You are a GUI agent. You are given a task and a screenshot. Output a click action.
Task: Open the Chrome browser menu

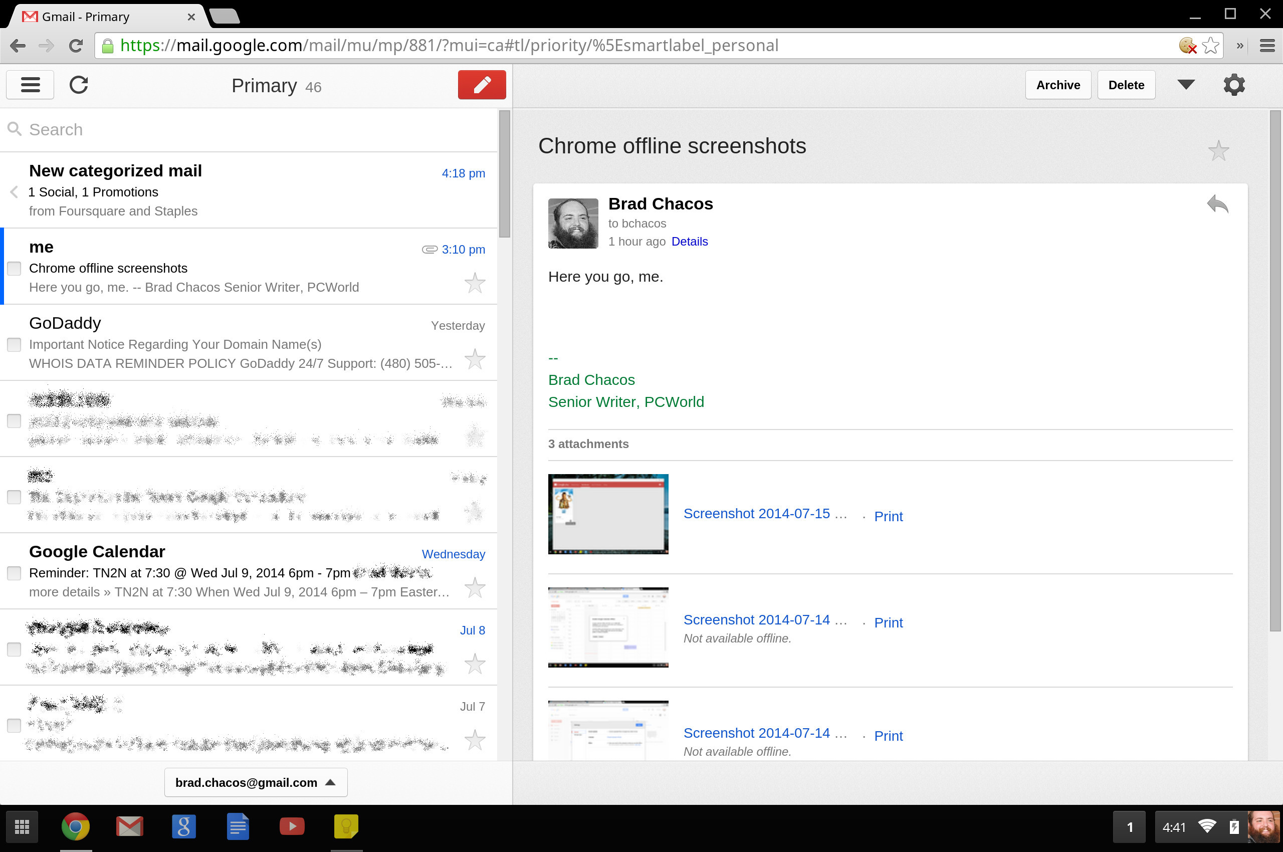[1266, 46]
